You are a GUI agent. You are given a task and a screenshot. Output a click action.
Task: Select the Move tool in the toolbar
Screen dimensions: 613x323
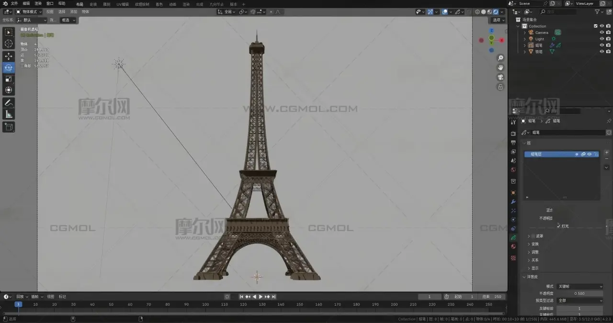click(9, 56)
